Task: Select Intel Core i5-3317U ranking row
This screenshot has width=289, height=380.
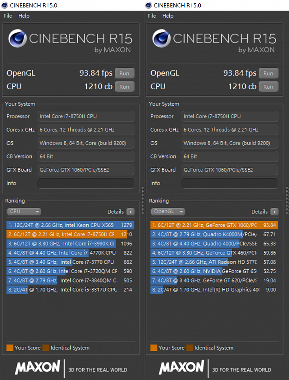Action: (70, 290)
